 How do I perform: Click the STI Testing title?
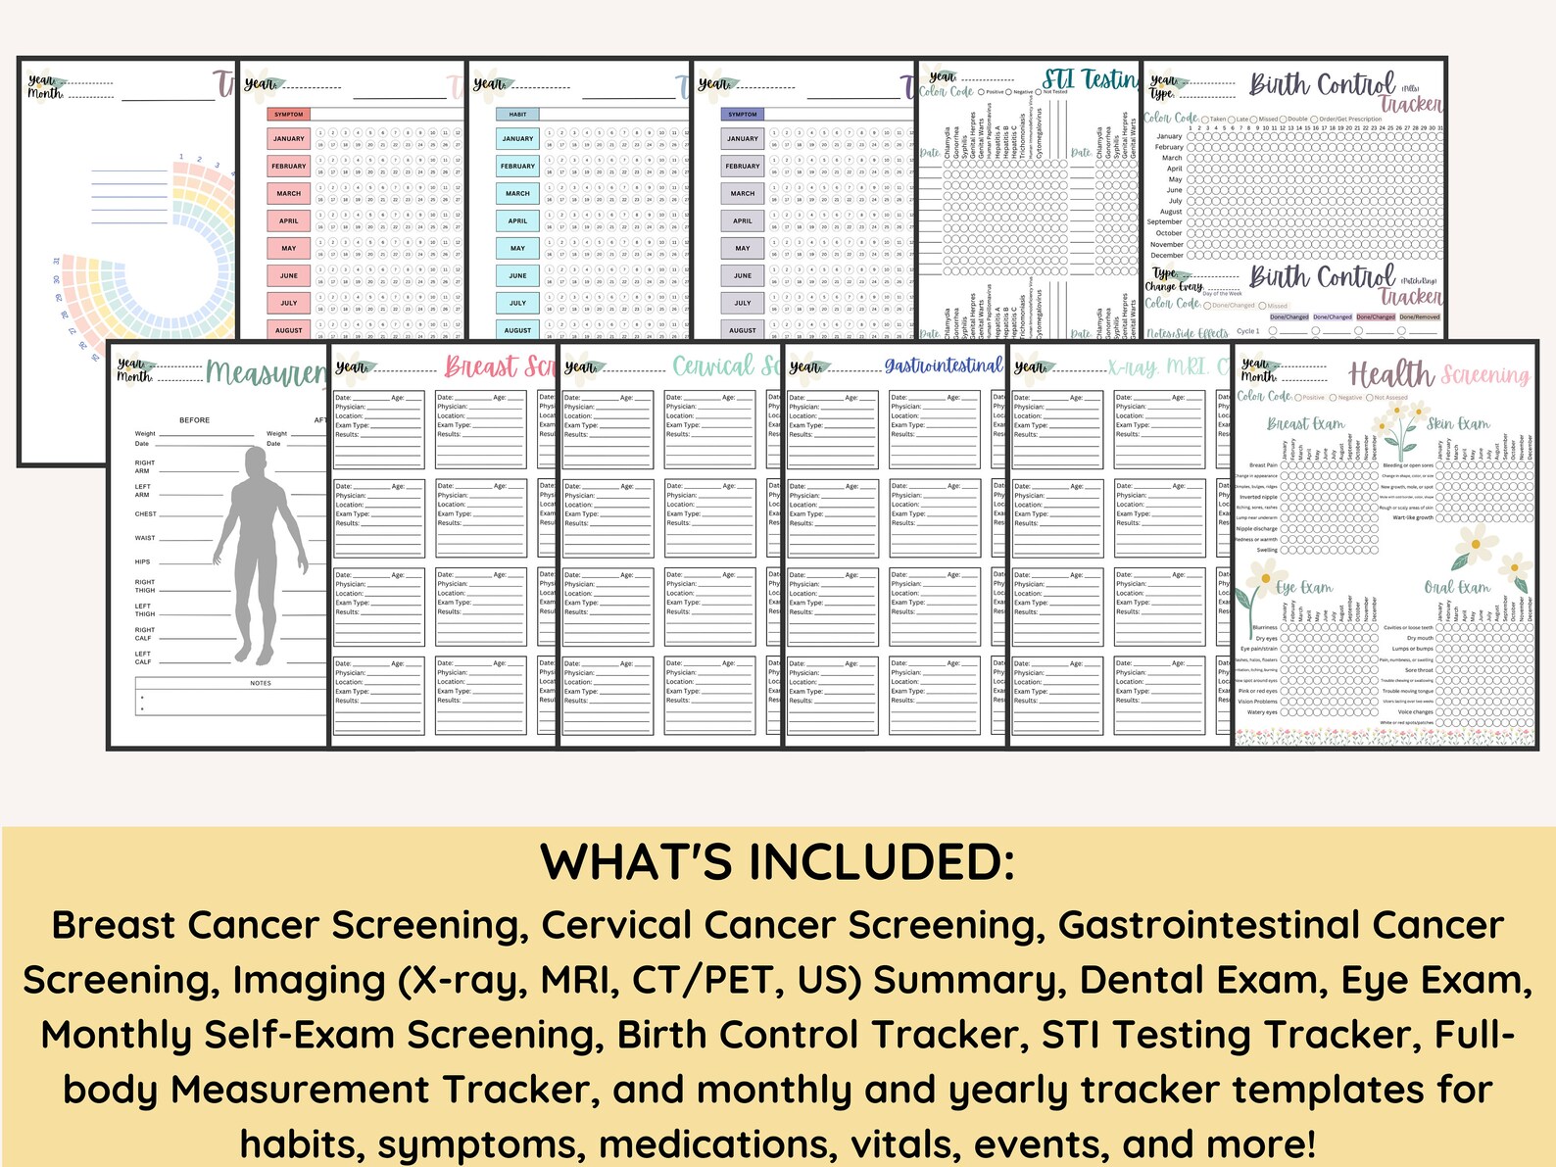pos(1090,79)
